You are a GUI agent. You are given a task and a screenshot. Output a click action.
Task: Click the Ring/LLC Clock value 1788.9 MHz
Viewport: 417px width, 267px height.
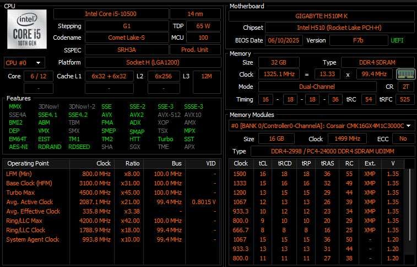[95, 230]
